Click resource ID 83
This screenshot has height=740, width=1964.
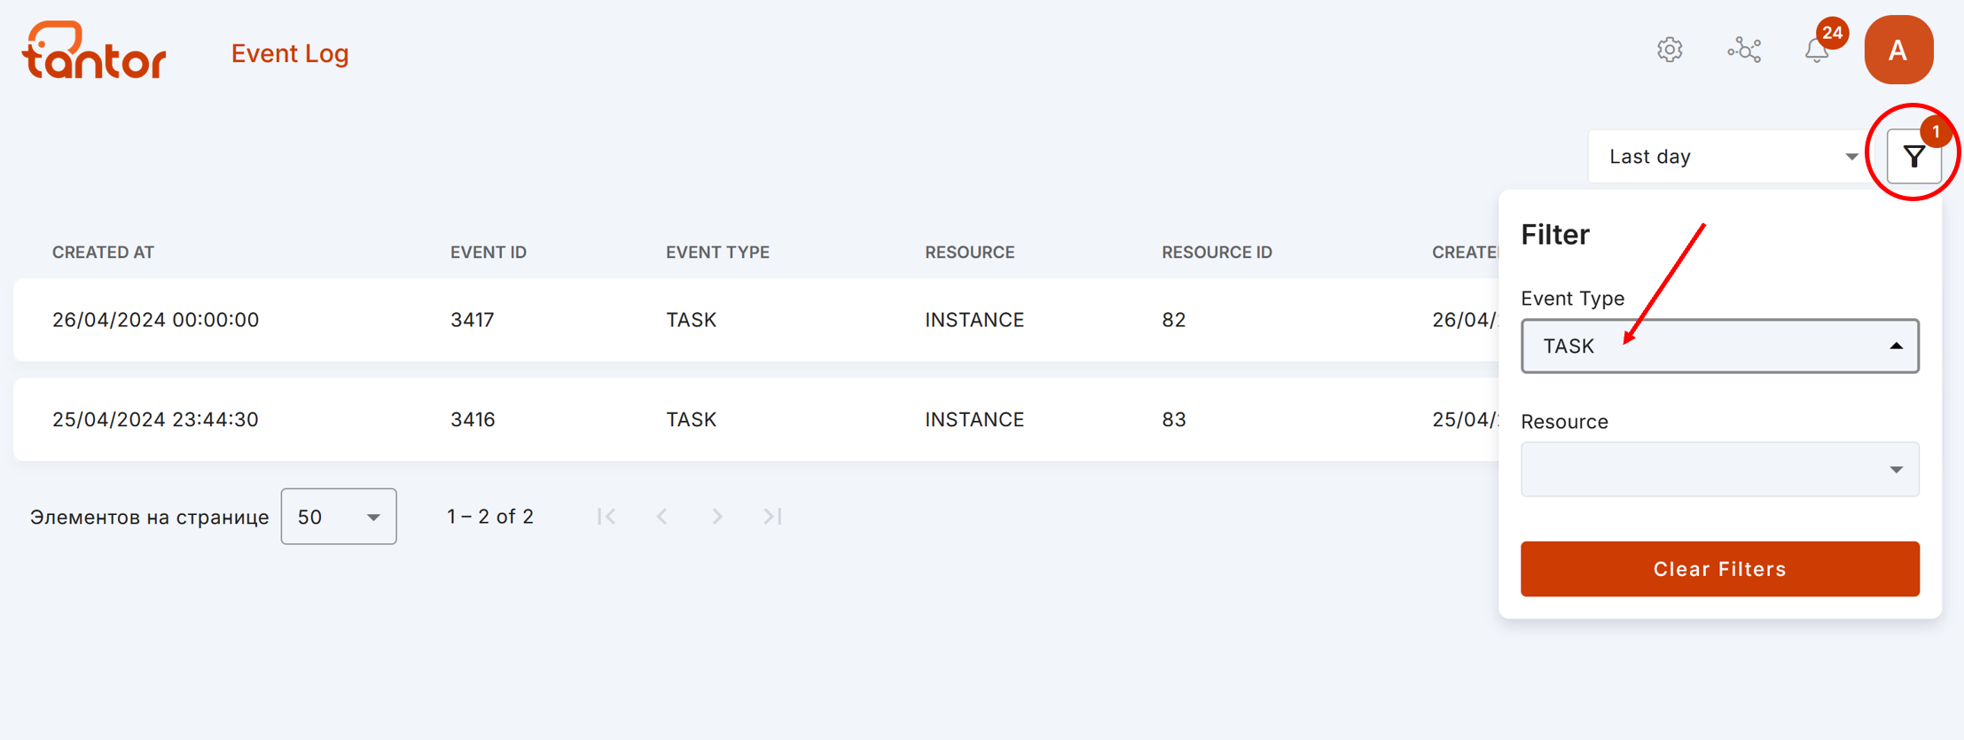1174,419
